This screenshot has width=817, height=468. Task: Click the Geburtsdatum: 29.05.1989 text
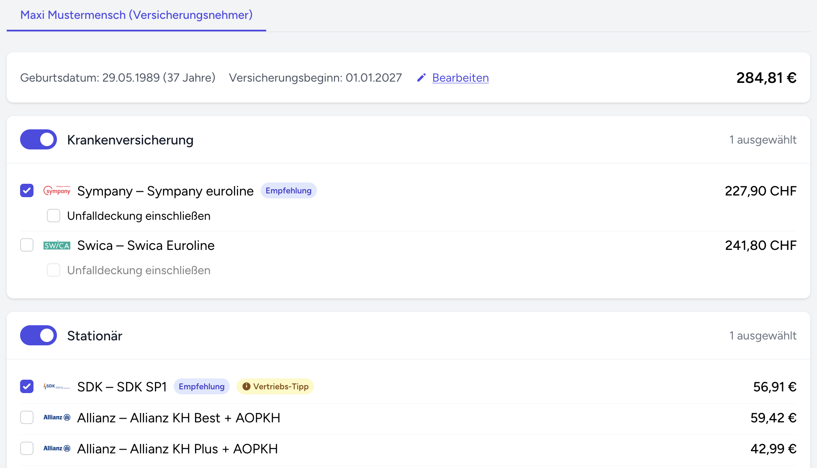tap(118, 78)
